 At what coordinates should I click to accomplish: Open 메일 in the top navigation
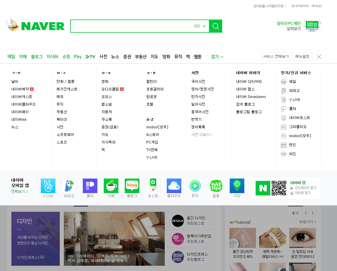(11, 57)
